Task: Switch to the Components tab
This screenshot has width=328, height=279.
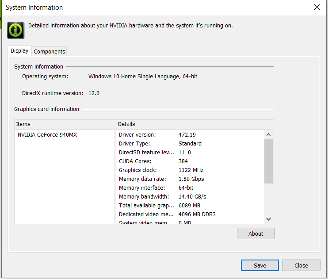Action: pyautogui.click(x=50, y=52)
